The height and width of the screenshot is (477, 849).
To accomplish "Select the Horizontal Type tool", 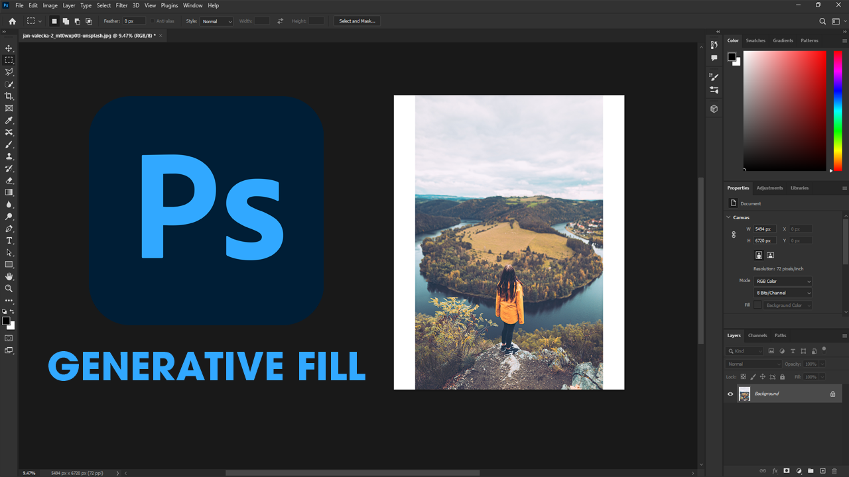I will (x=9, y=240).
